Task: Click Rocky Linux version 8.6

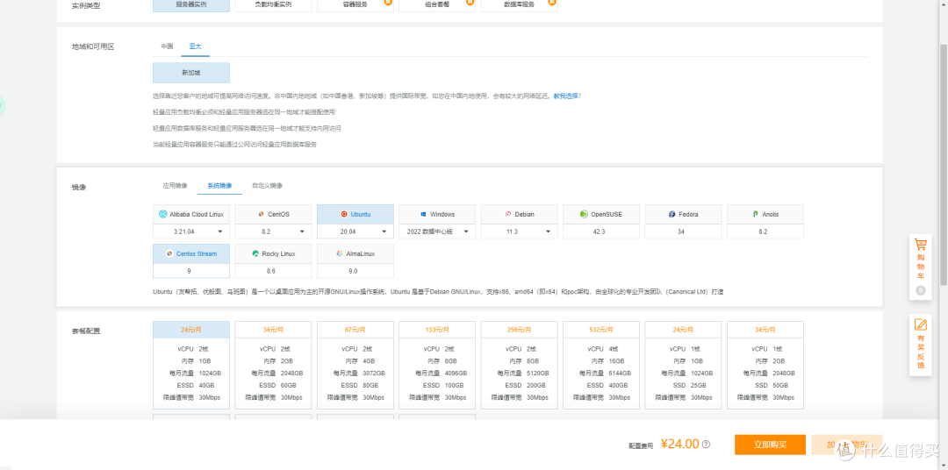Action: pos(273,271)
